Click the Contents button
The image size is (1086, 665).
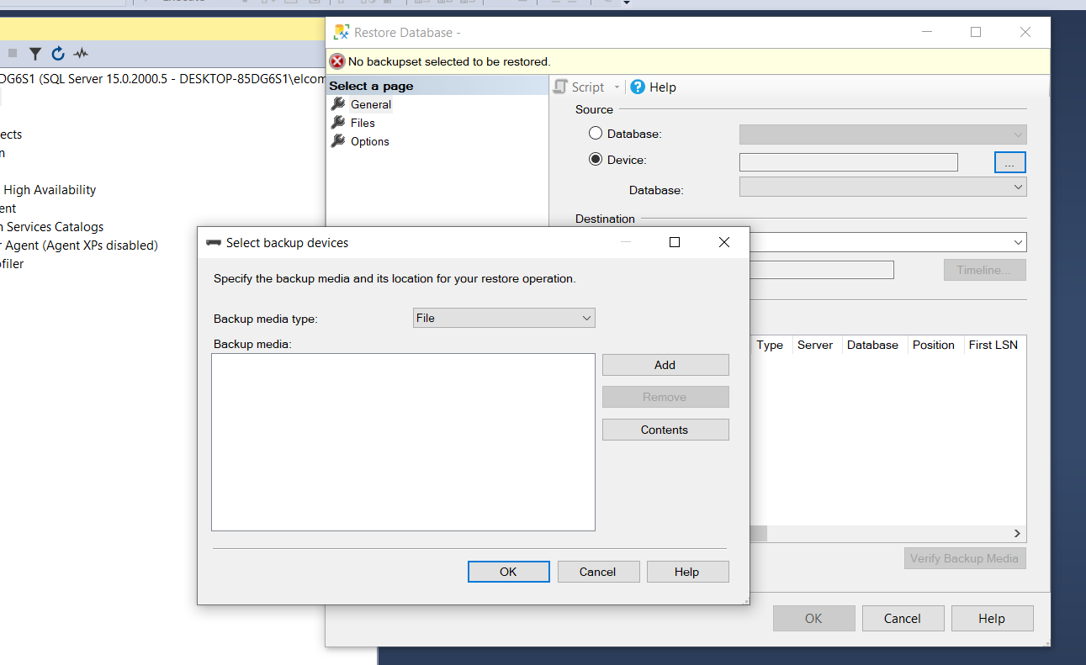tap(665, 430)
